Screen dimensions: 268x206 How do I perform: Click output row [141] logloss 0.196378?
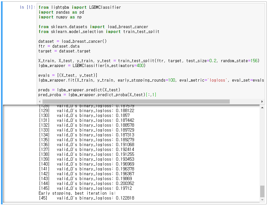click(87, 169)
